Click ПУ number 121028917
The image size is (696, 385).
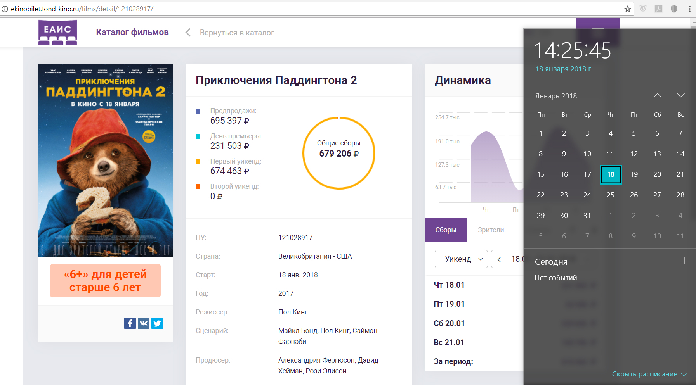point(295,238)
